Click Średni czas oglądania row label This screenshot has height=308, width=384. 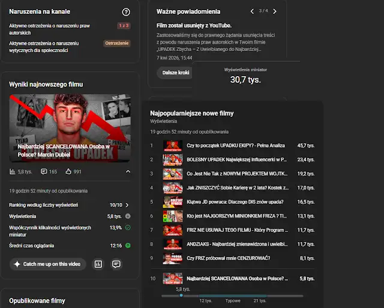[x=32, y=246]
